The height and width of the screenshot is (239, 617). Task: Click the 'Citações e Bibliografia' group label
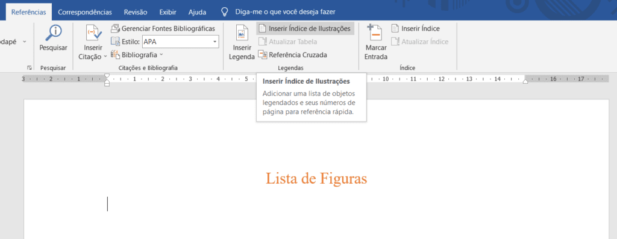click(x=148, y=68)
